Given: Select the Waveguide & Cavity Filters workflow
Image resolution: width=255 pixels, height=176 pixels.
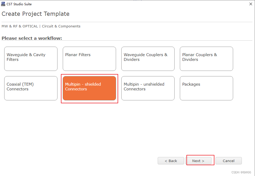Looking at the screenshot, I should coord(31,59).
